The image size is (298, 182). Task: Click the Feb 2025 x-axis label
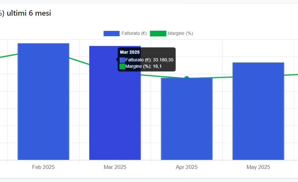coord(43,167)
